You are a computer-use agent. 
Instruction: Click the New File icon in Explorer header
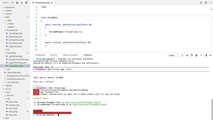coord(13,3)
